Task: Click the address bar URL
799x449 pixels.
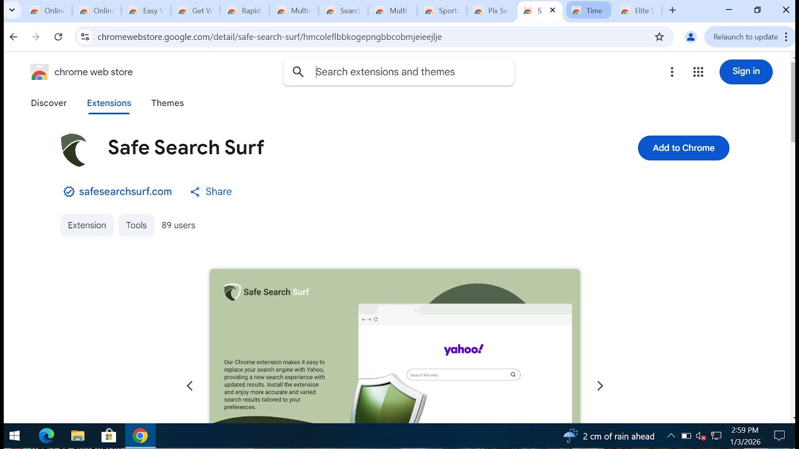Action: click(x=270, y=37)
